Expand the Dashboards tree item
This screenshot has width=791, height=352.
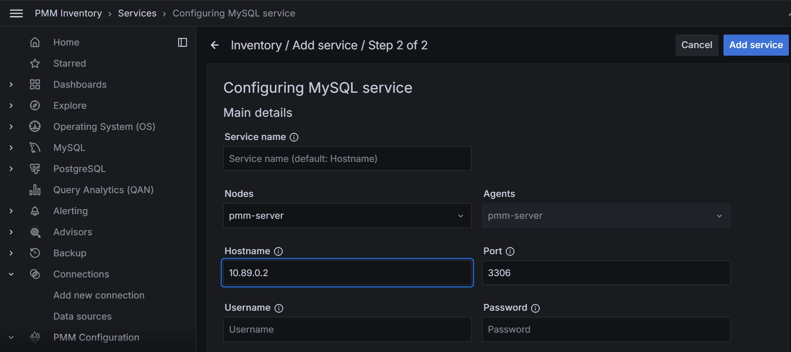11,84
